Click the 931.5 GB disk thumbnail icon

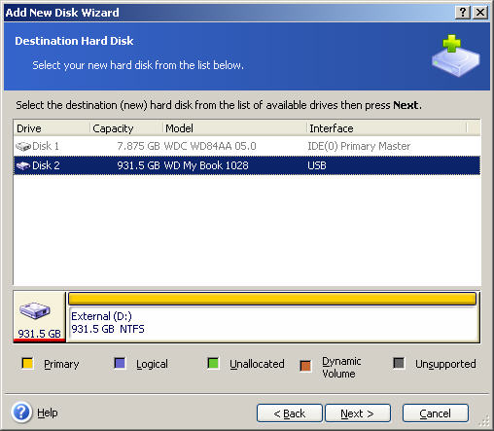[x=35, y=310]
